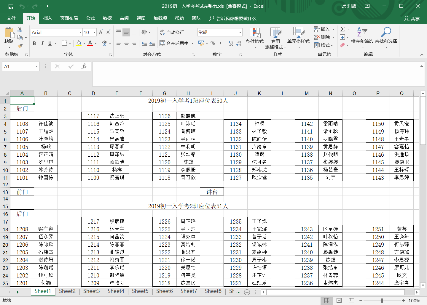This screenshot has height=305, width=427.
Task: Expand number format 常规 dropdown
Action: (x=240, y=32)
